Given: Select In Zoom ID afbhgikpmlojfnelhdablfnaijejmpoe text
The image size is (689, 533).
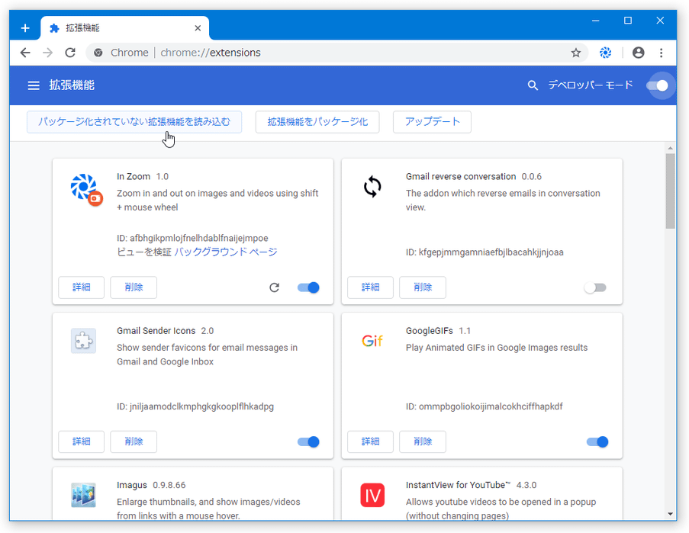Looking at the screenshot, I should (192, 238).
